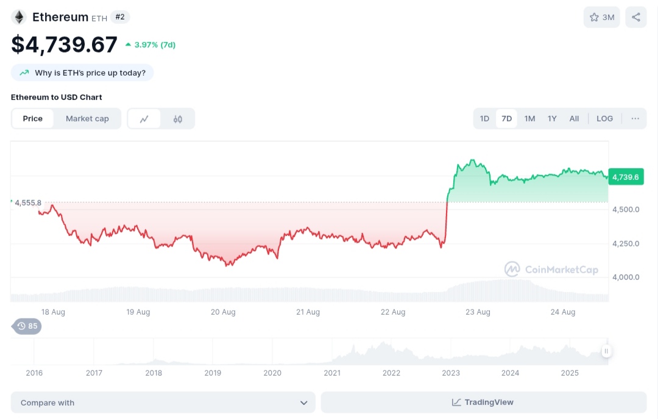Click the #2 rank badge
The image size is (658, 419).
tap(120, 17)
